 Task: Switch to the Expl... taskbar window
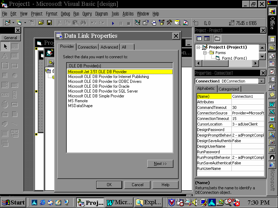click(x=149, y=202)
